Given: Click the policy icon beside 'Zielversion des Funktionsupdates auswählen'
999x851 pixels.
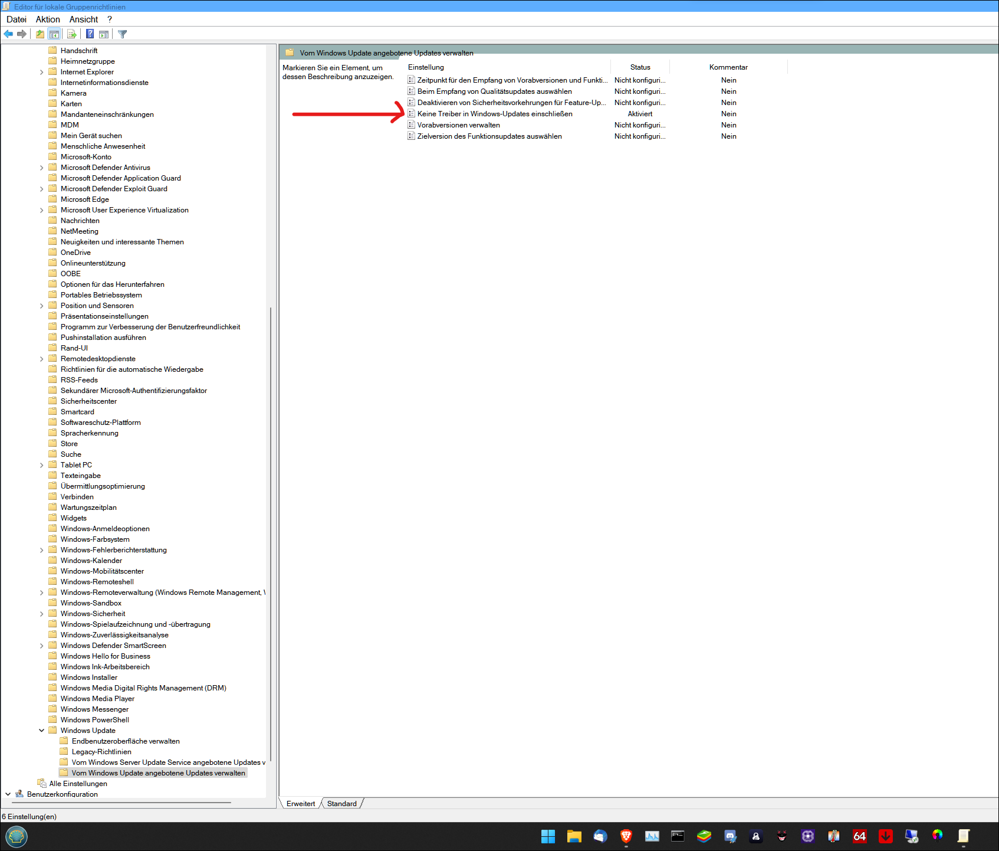Looking at the screenshot, I should coord(412,136).
